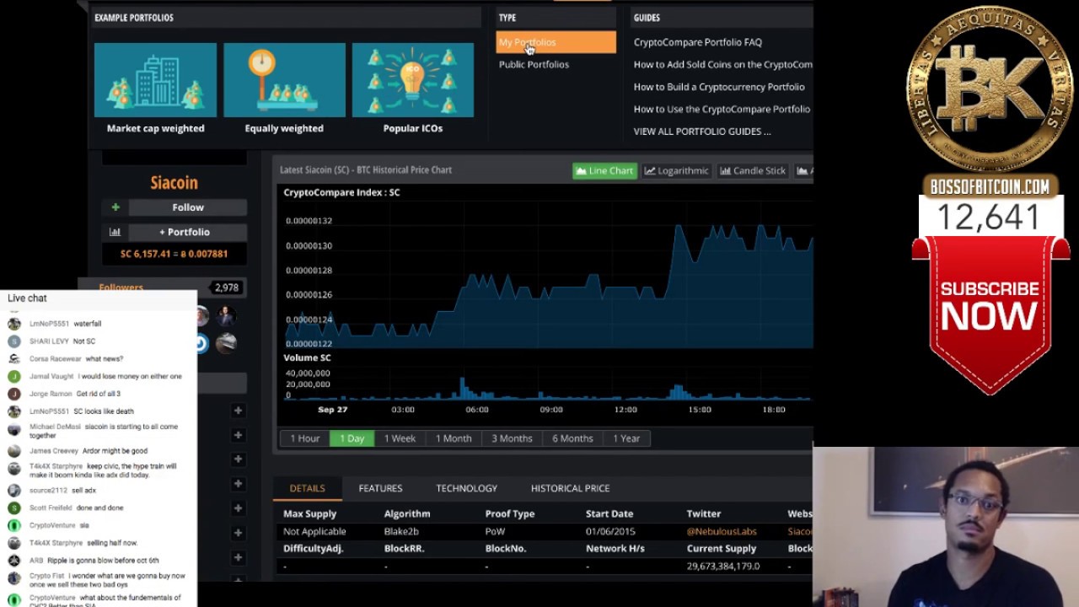Screen dimensions: 1079x607
Task: Click the SC 6,157.41 price conversion text
Action: (174, 254)
